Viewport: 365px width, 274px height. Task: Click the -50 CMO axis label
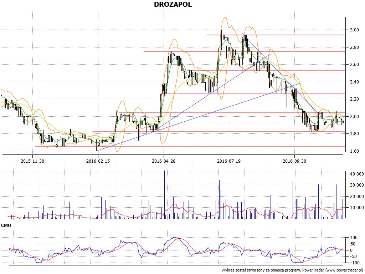(354, 257)
